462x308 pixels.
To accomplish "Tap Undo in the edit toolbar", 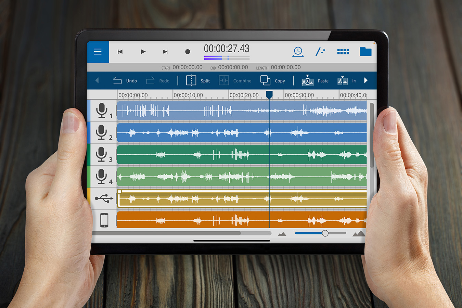I will (x=125, y=81).
